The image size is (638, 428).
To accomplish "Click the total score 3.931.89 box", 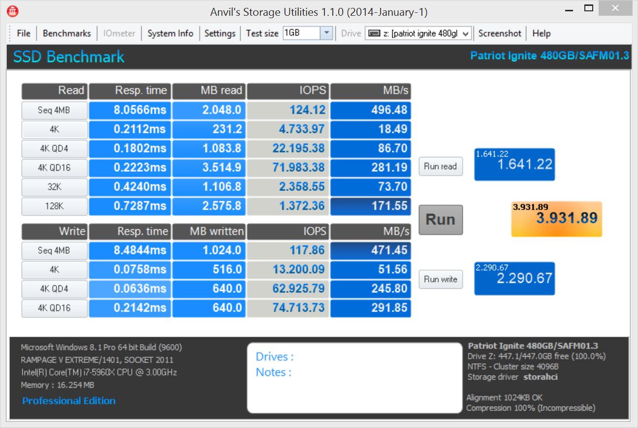I will pos(556,219).
